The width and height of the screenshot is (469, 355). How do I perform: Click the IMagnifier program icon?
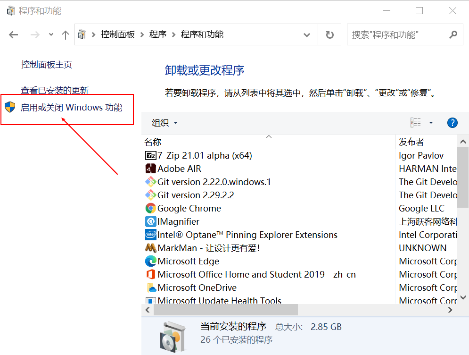tap(150, 221)
